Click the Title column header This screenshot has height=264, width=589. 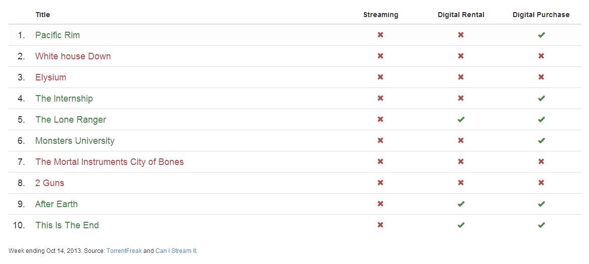click(42, 15)
